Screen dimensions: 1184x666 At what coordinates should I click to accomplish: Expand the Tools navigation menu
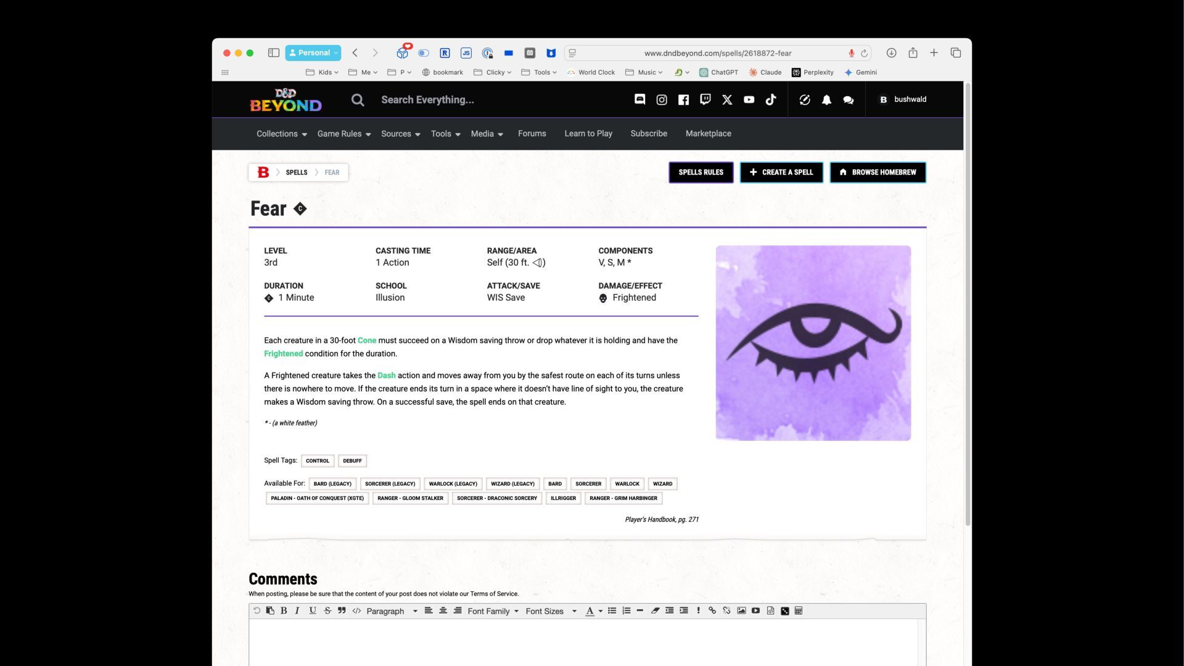pos(446,134)
